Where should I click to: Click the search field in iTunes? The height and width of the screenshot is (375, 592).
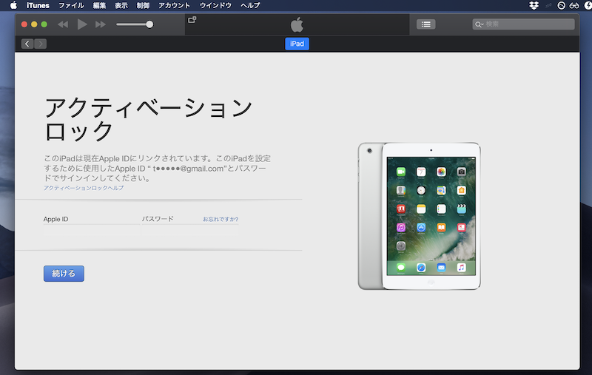527,24
